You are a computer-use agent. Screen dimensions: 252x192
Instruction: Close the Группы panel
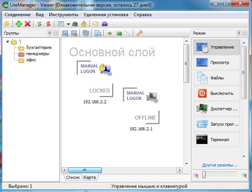coord(55,33)
